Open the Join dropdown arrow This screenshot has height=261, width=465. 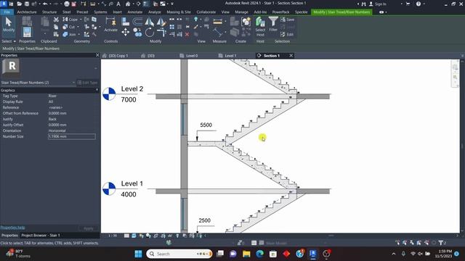tap(78, 34)
